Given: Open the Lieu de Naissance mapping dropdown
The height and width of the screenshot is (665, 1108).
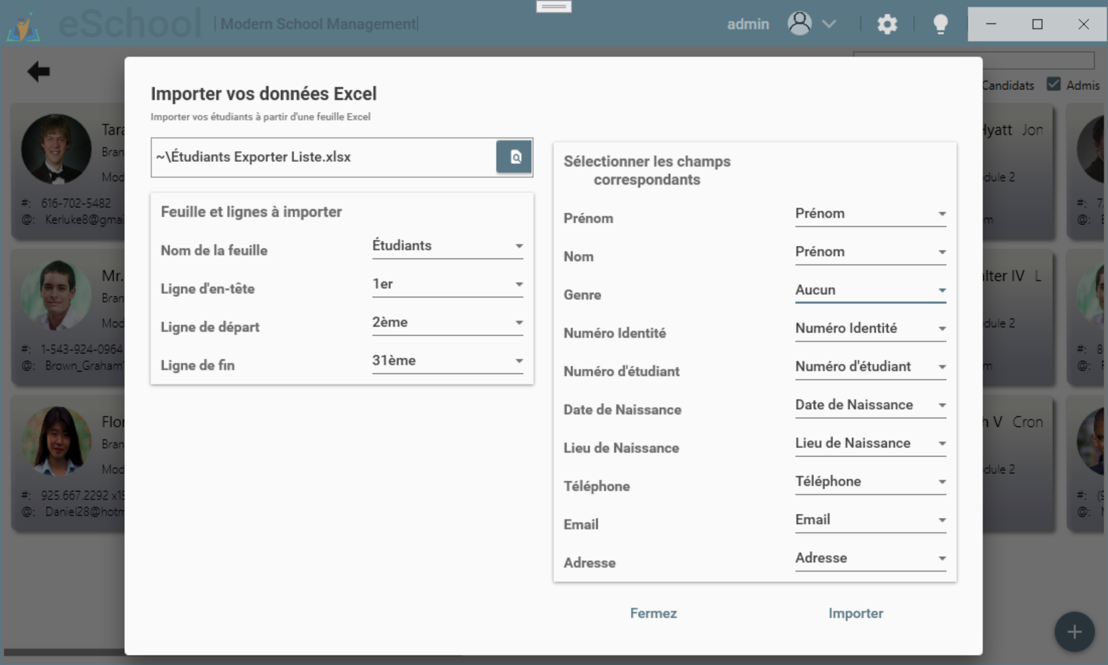Looking at the screenshot, I should point(870,443).
